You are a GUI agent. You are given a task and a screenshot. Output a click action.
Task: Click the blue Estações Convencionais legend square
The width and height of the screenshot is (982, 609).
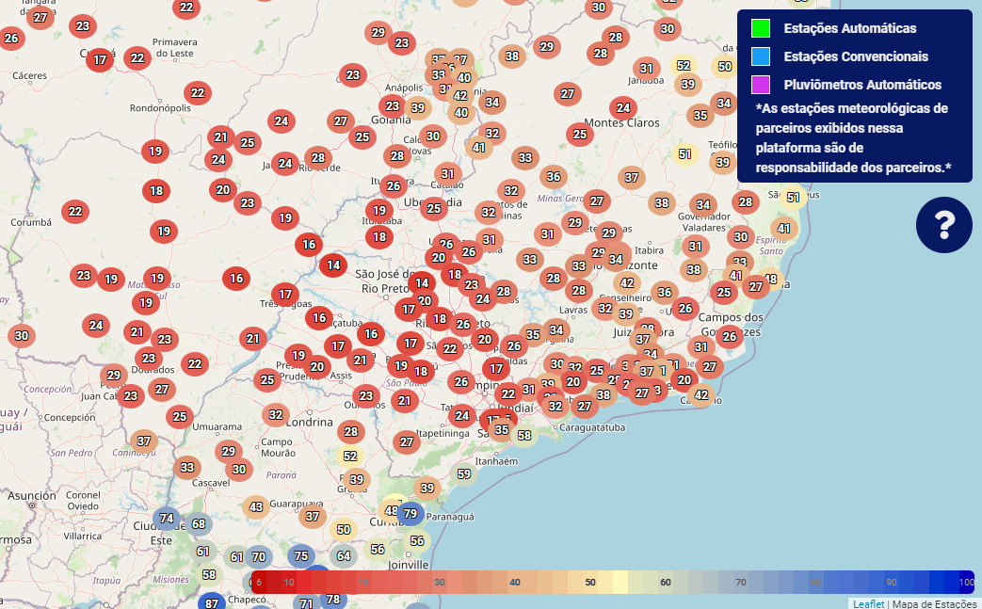tap(761, 56)
